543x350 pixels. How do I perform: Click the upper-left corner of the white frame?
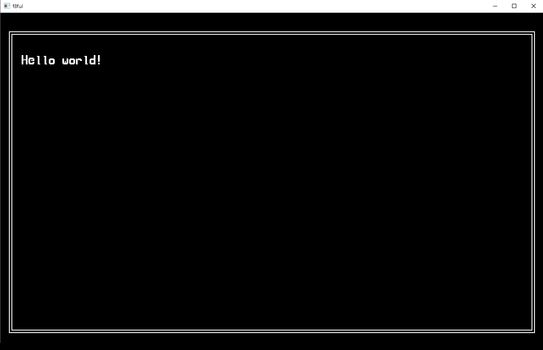pos(11,33)
